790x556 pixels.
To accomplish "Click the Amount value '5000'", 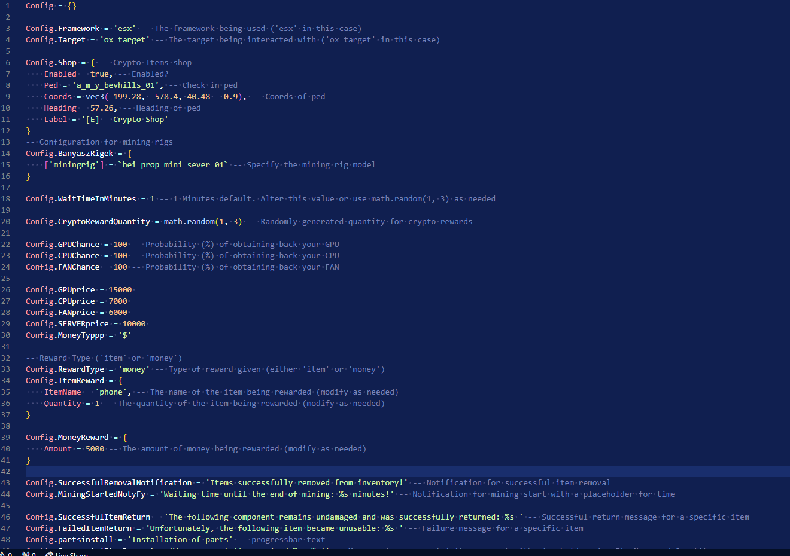I will 95,449.
